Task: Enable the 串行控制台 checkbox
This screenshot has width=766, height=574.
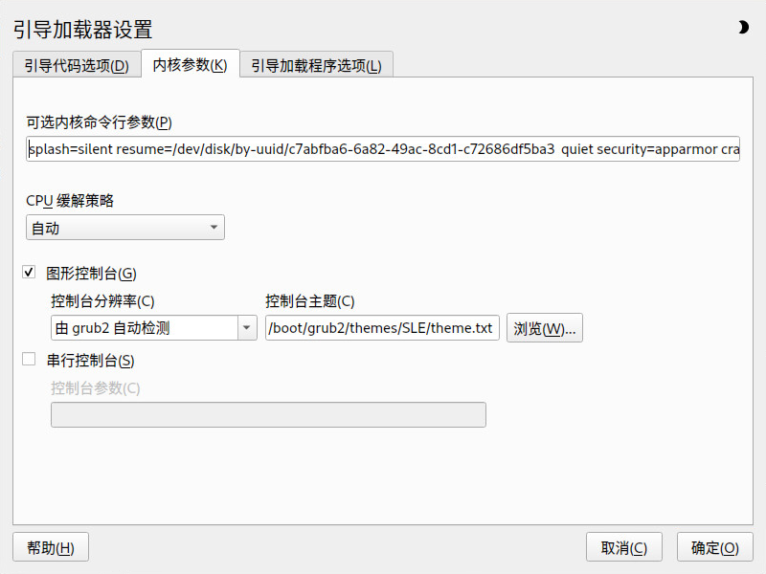Action: pyautogui.click(x=29, y=360)
